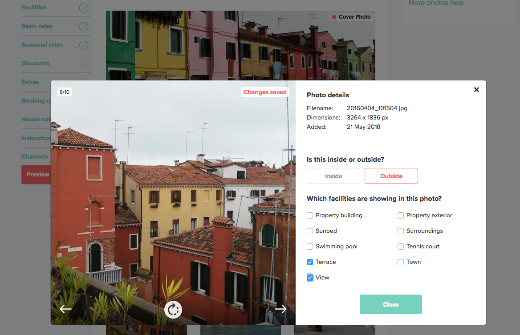Open the Extras sidebar section
The image size is (520, 335).
pos(30,82)
